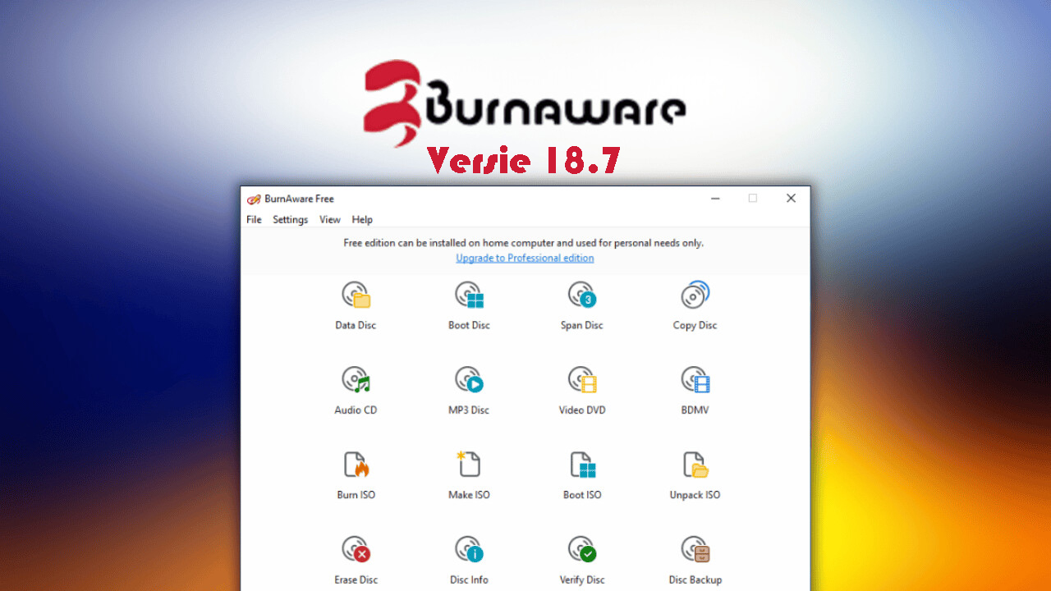This screenshot has height=591, width=1051.
Task: Select the Erase Disc icon
Action: click(356, 549)
